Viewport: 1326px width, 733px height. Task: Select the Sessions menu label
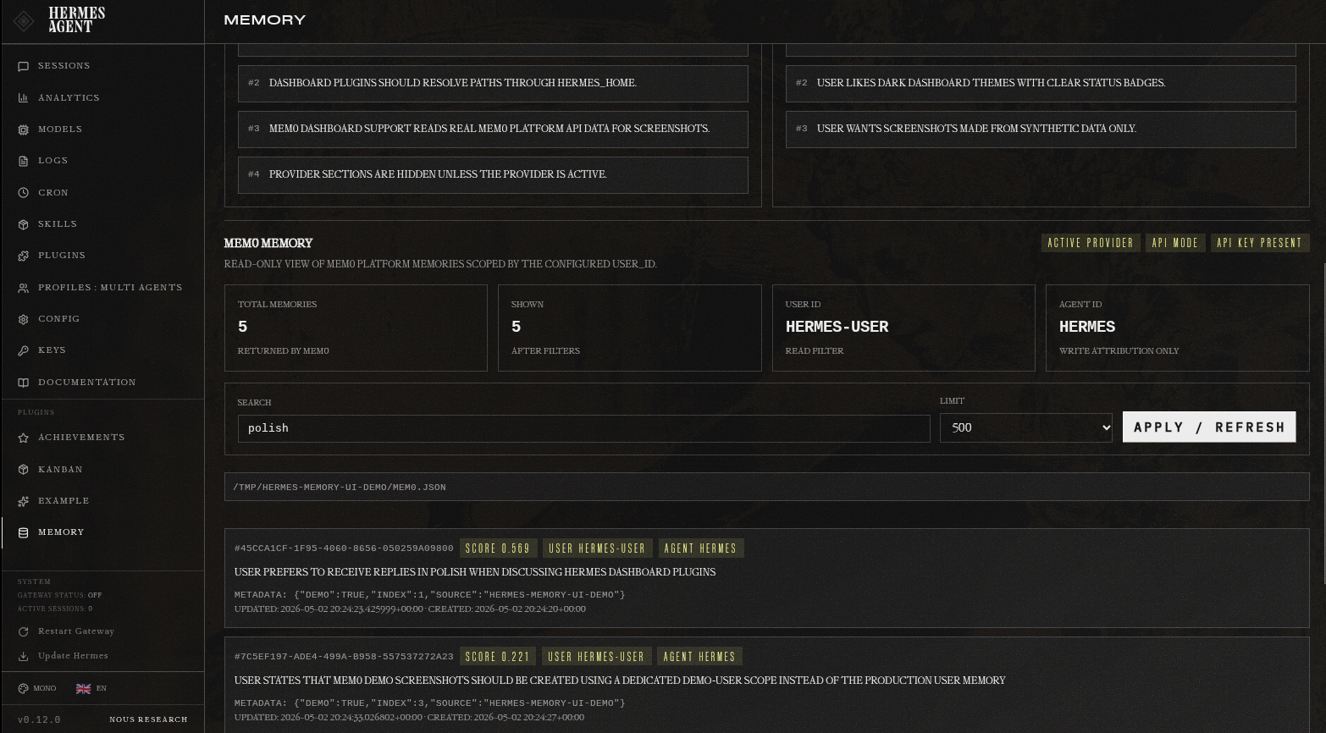point(64,66)
